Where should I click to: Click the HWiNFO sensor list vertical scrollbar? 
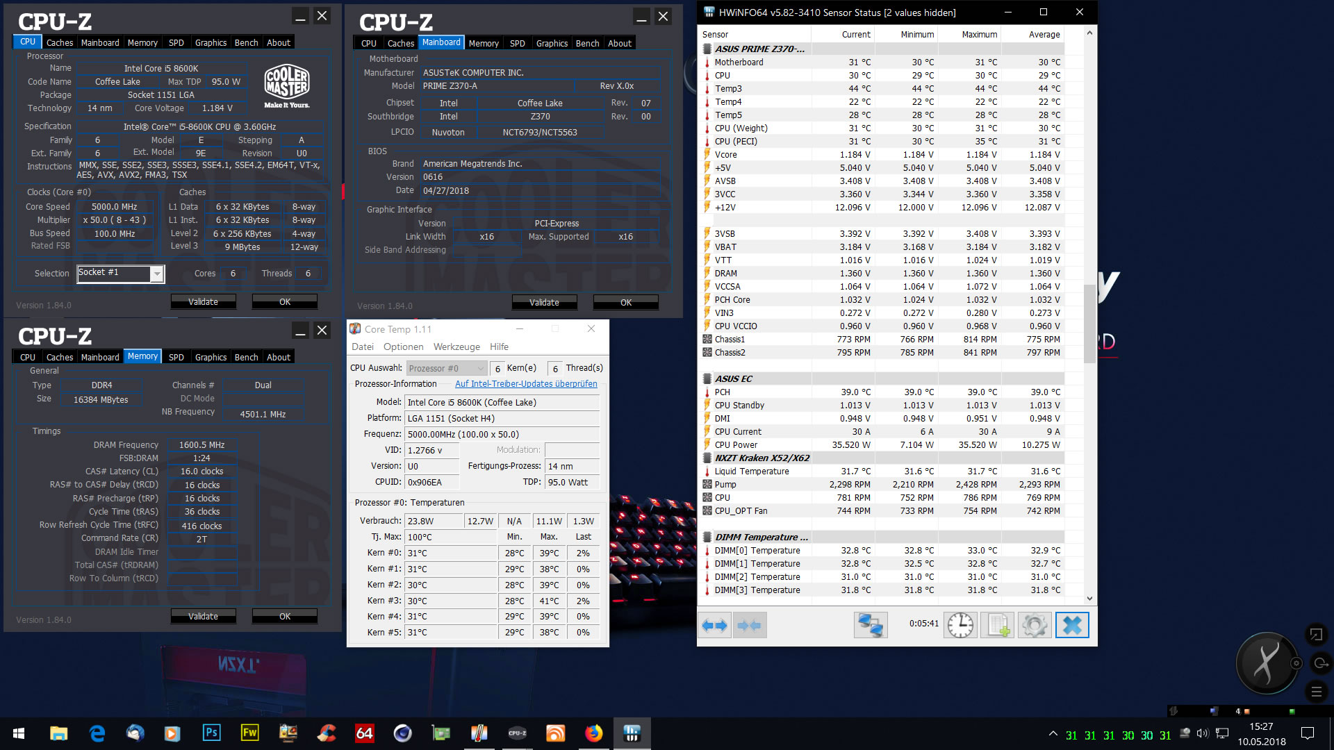1089,324
